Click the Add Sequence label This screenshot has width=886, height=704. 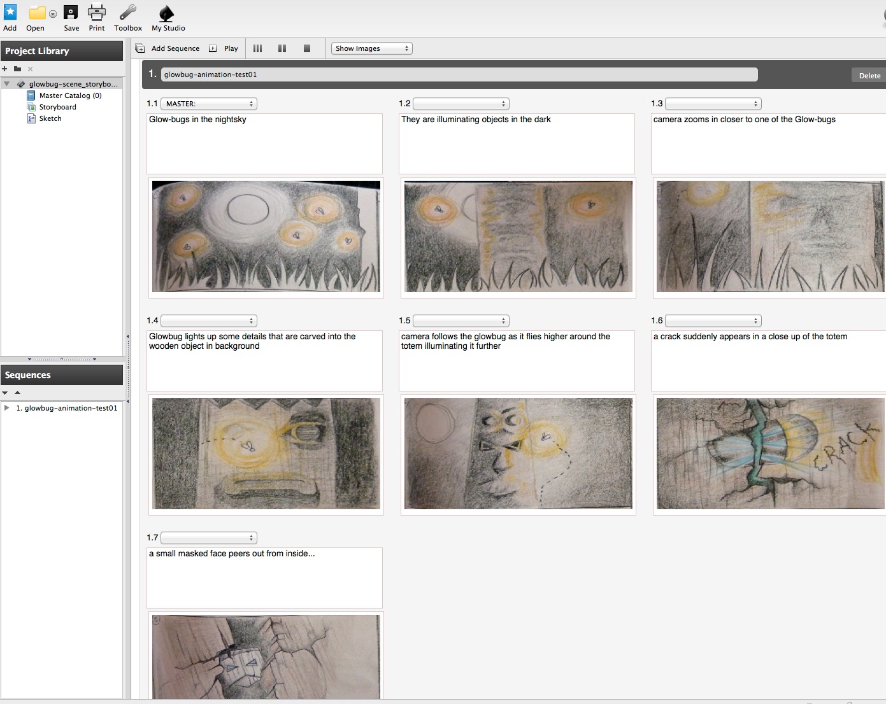coord(175,48)
